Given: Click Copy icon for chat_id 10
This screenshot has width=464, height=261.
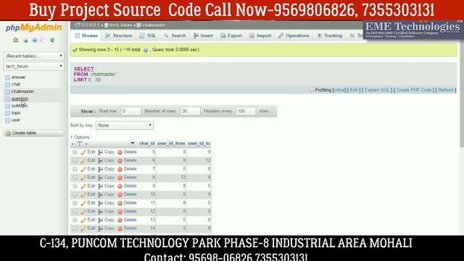Looking at the screenshot, I should [101, 195].
